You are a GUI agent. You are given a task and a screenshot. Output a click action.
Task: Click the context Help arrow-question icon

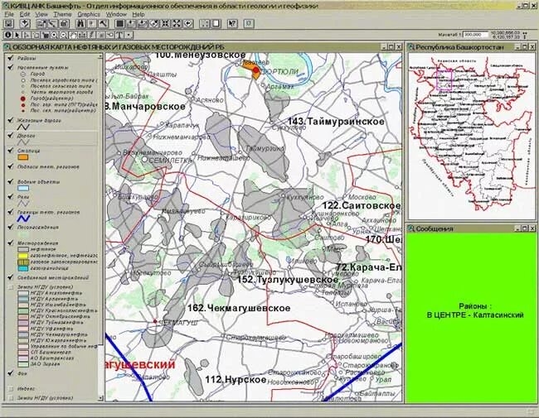pos(232,23)
